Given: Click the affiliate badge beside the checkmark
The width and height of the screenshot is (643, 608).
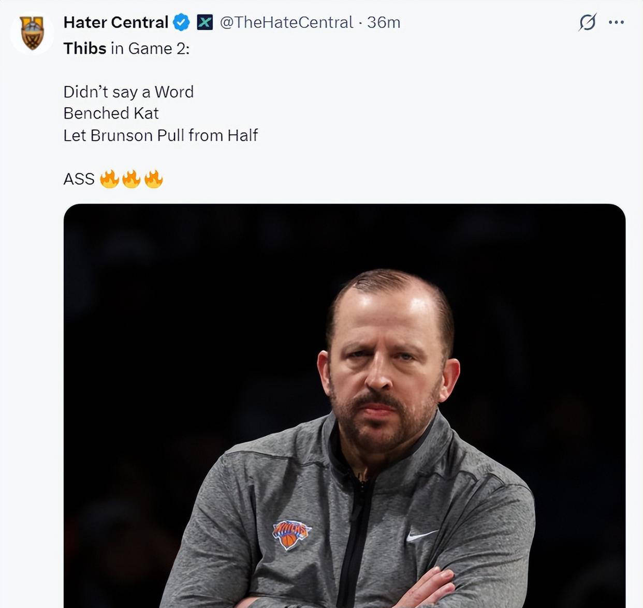Looking at the screenshot, I should coord(205,23).
